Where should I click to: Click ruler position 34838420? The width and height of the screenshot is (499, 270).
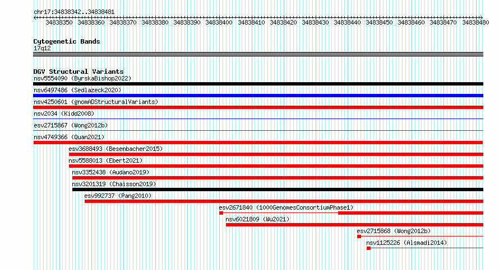(x=283, y=22)
